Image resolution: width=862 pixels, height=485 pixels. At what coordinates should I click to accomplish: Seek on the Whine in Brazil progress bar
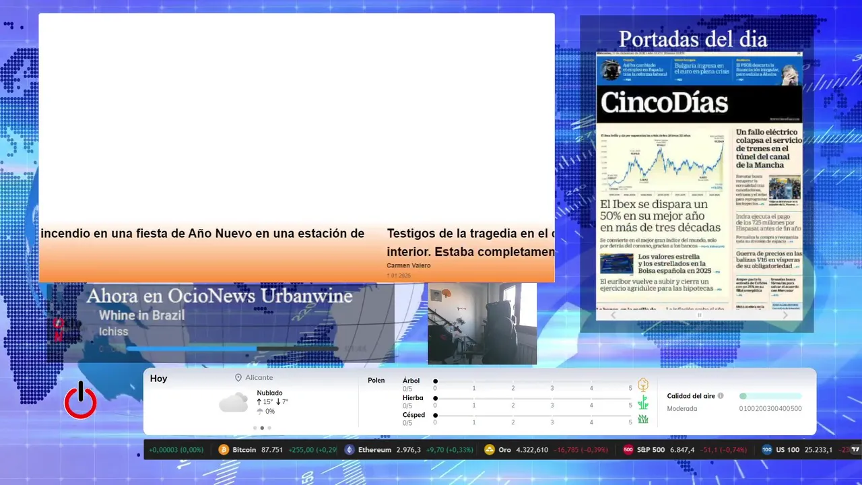[232, 348]
